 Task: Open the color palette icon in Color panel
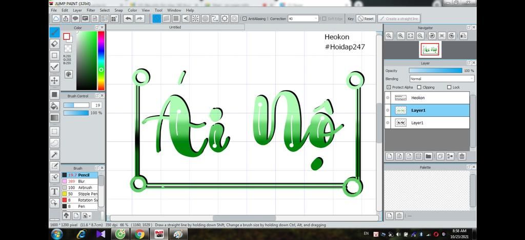(x=69, y=74)
